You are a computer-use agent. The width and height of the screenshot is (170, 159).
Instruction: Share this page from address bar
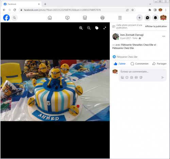pos(127,10)
